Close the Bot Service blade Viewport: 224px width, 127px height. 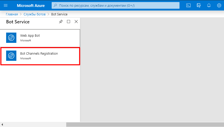(76, 22)
